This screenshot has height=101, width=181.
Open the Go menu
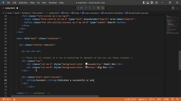[x=38, y=3]
